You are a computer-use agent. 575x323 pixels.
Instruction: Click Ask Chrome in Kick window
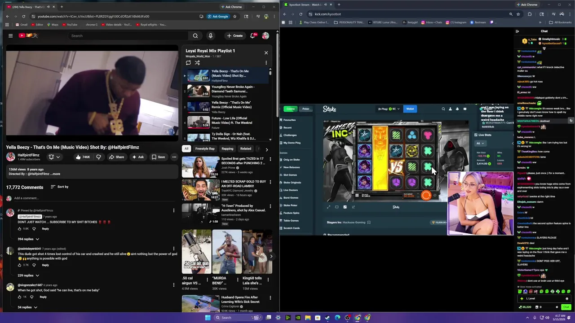526,4
